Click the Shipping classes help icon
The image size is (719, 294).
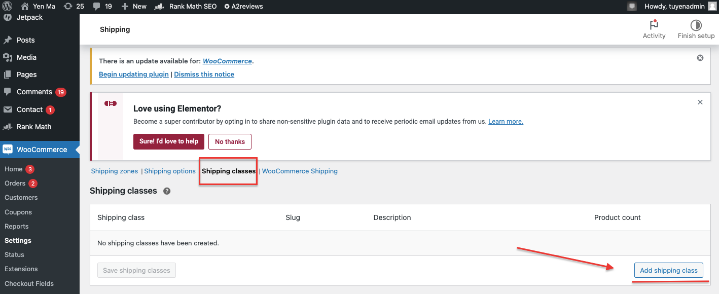(x=167, y=191)
